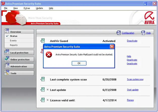Click the Avira title bar app icon
158x112 pixels.
(3, 4)
